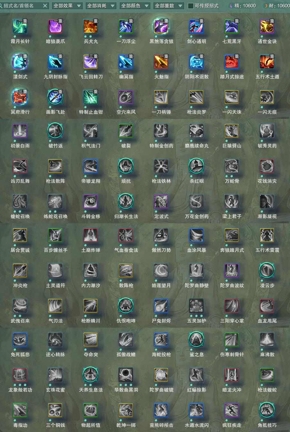Screen dimensions: 290x432
Task: Select the 空穴来风 skill icon
Action: 126,97
